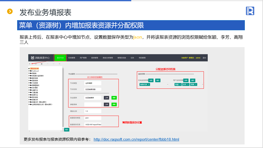Click 退出 to log out
263x148 pixels.
coord(204,58)
